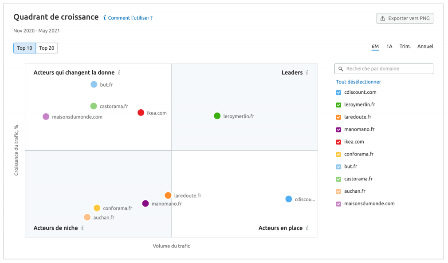The height and width of the screenshot is (263, 448).
Task: Toggle the laredoute.fr checkbox
Action: click(x=338, y=117)
